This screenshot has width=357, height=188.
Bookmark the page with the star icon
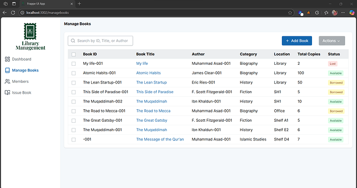[x=290, y=13]
